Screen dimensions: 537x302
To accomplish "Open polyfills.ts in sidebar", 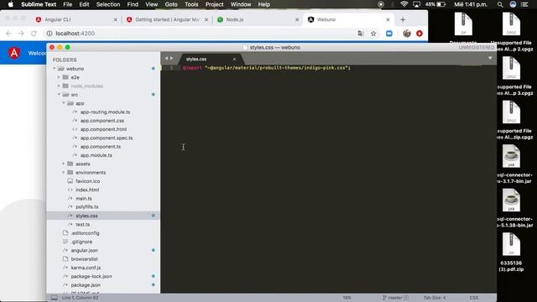I will point(87,207).
